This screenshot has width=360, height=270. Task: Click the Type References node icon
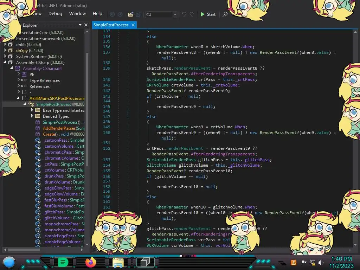pyautogui.click(x=24, y=80)
